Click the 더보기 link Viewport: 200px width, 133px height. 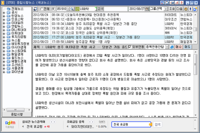point(102,122)
